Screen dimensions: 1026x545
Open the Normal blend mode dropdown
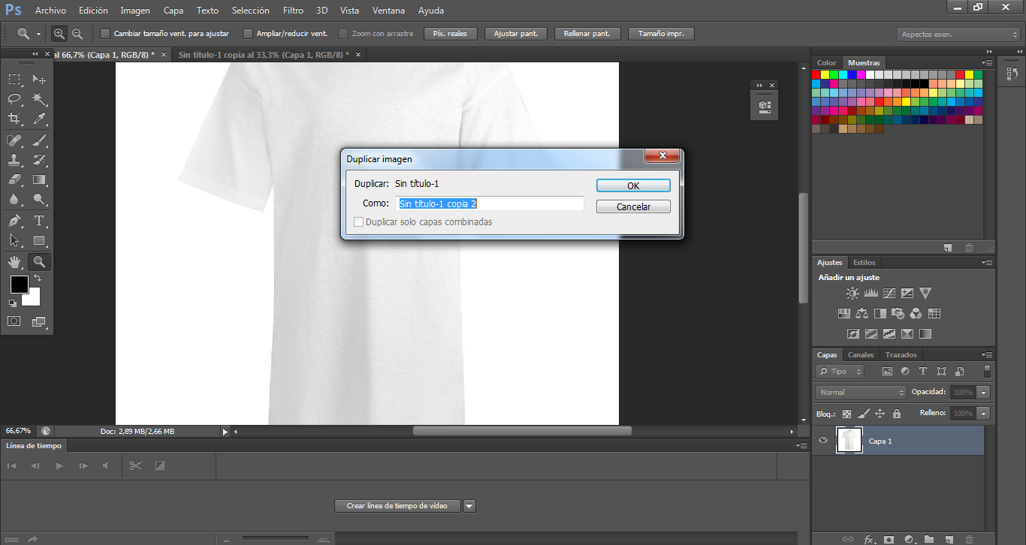click(x=861, y=392)
